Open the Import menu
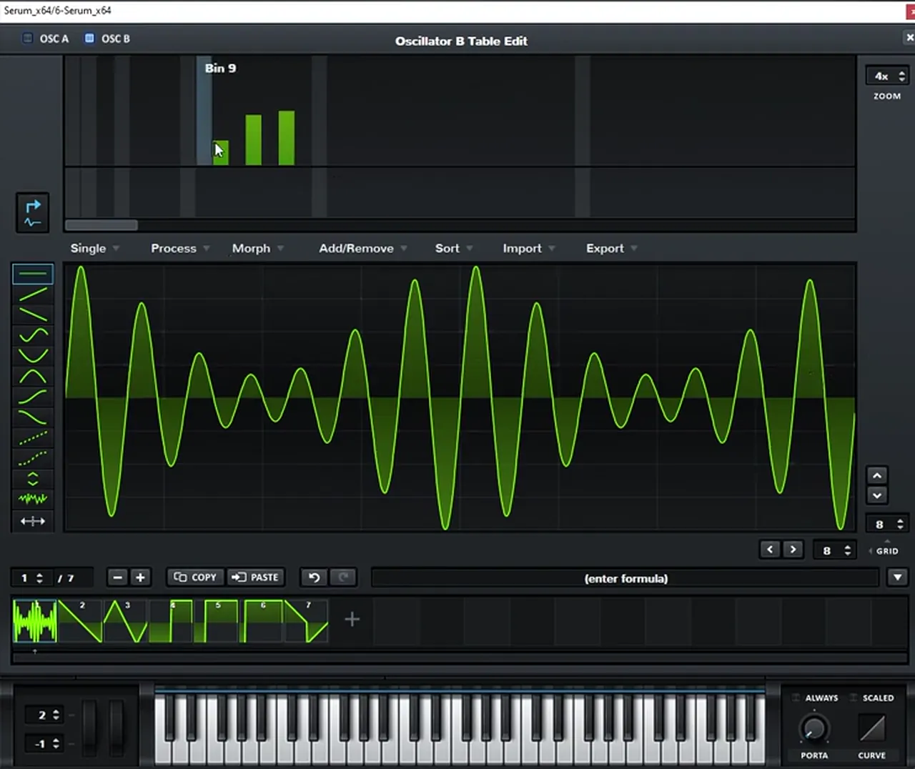Image resolution: width=915 pixels, height=769 pixels. (529, 248)
